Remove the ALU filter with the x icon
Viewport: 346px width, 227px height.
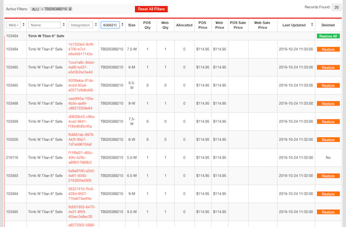[70, 9]
